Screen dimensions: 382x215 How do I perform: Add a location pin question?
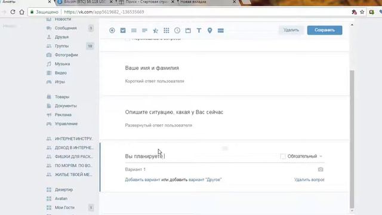pos(210,30)
